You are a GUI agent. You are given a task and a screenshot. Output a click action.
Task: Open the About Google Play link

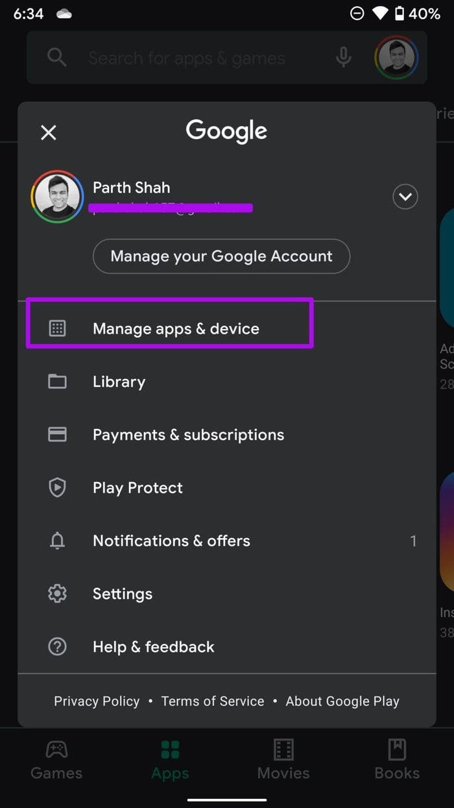[x=342, y=701]
